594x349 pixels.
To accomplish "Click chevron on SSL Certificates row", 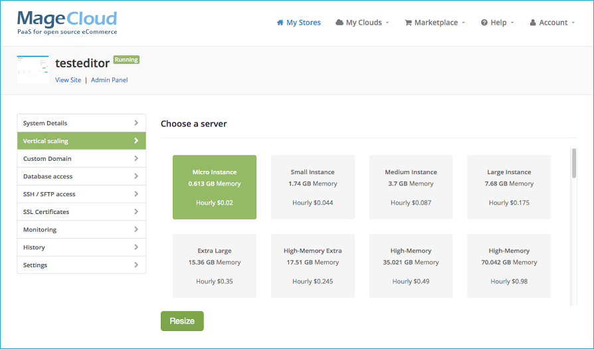I will pyautogui.click(x=136, y=211).
